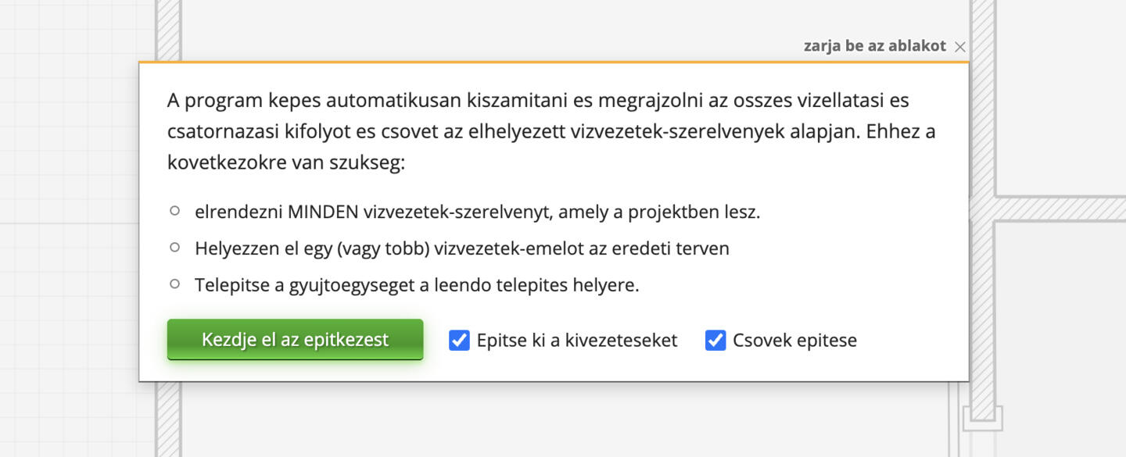Screen dimensions: 1126x457
Task: Click the 'zarja be az ablakot' text link
Action: 874,46
